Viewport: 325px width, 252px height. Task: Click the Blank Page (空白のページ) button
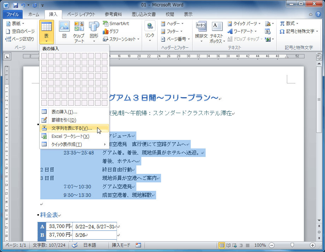pos(20,31)
